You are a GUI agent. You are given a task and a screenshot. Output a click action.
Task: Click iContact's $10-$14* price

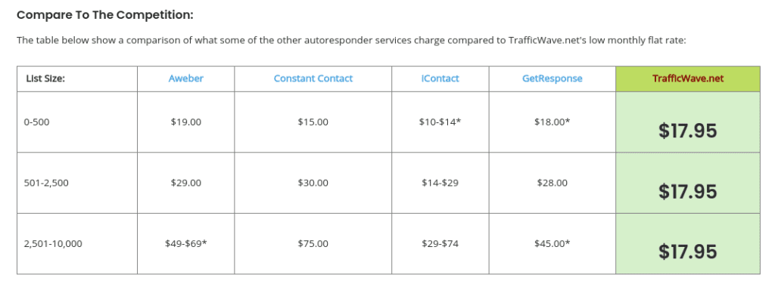440,122
